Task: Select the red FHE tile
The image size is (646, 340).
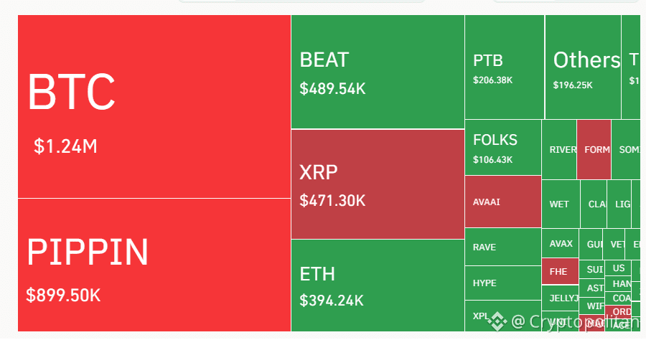Action: point(561,271)
